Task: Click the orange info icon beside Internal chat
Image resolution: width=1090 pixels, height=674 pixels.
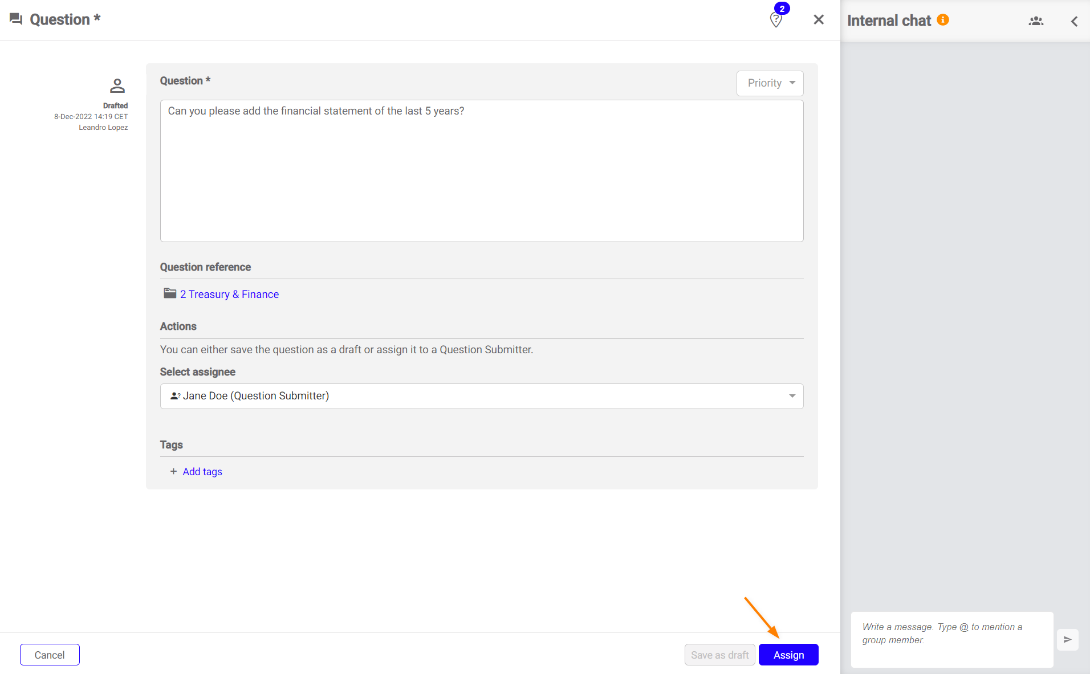Action: point(943,20)
